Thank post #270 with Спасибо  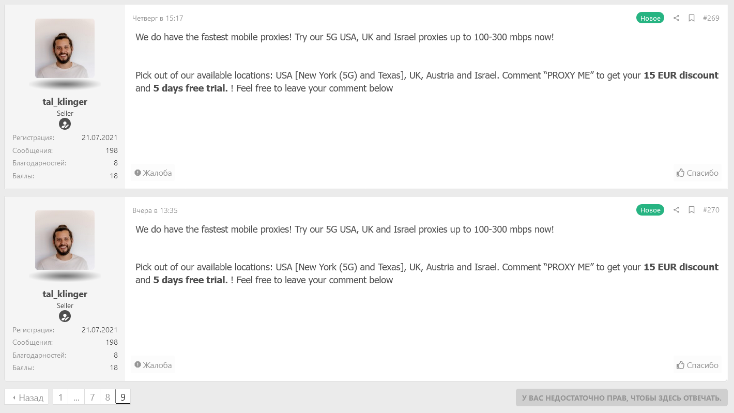point(697,365)
